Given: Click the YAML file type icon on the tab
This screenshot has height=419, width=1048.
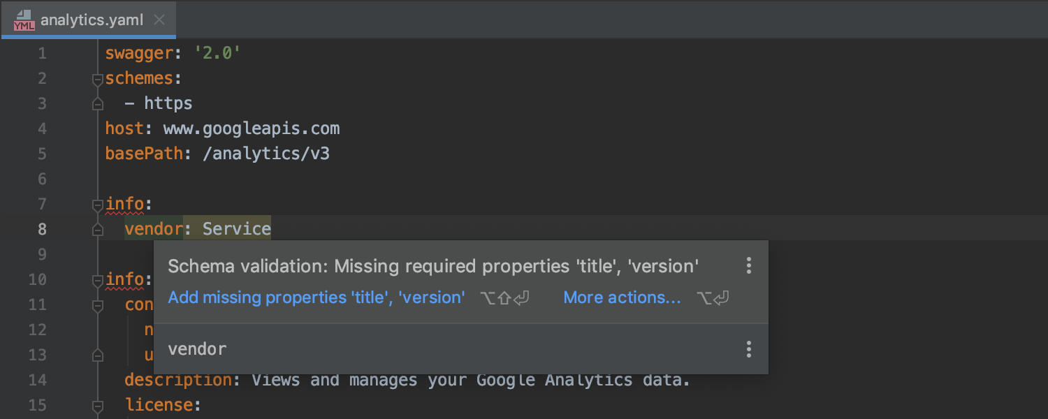Looking at the screenshot, I should (x=24, y=20).
